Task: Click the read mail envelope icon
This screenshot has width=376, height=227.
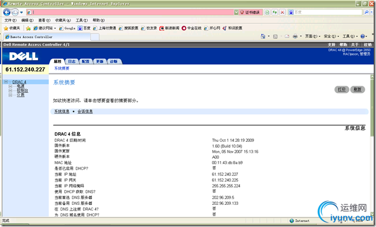Action: 287,36
